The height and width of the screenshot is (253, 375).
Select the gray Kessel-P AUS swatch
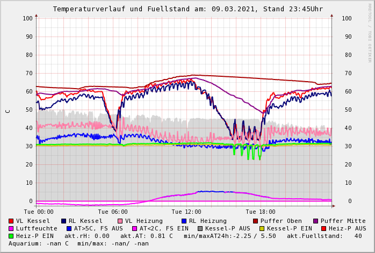point(200,228)
